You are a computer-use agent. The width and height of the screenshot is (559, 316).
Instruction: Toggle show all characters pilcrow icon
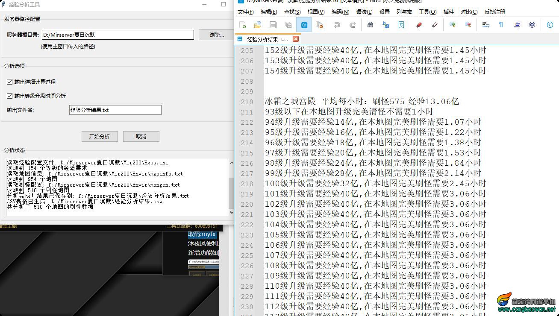501,25
